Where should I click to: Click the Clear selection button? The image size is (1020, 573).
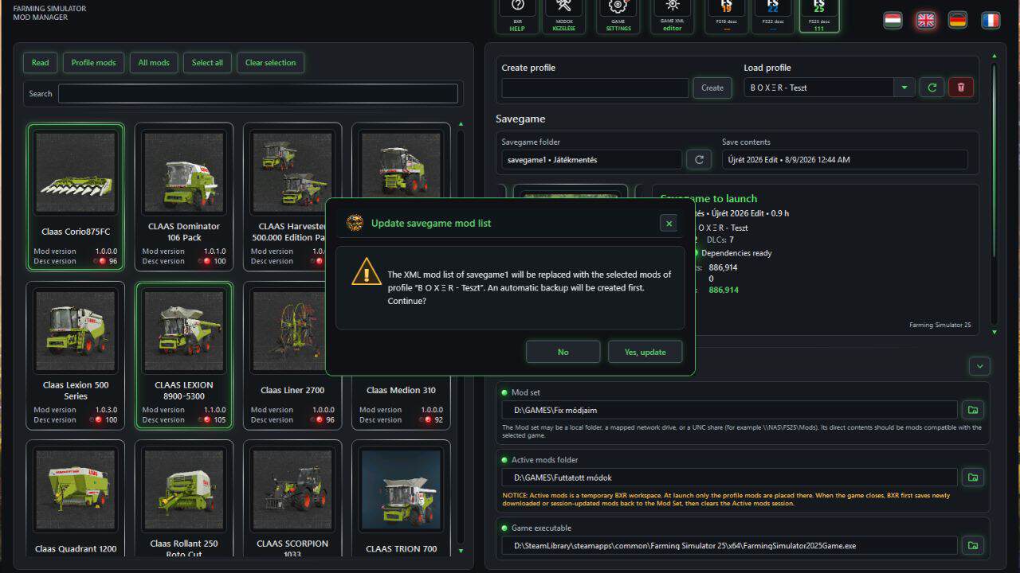click(x=270, y=63)
